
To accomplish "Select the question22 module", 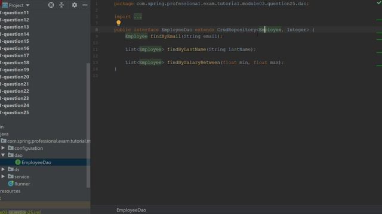I will tap(14, 91).
